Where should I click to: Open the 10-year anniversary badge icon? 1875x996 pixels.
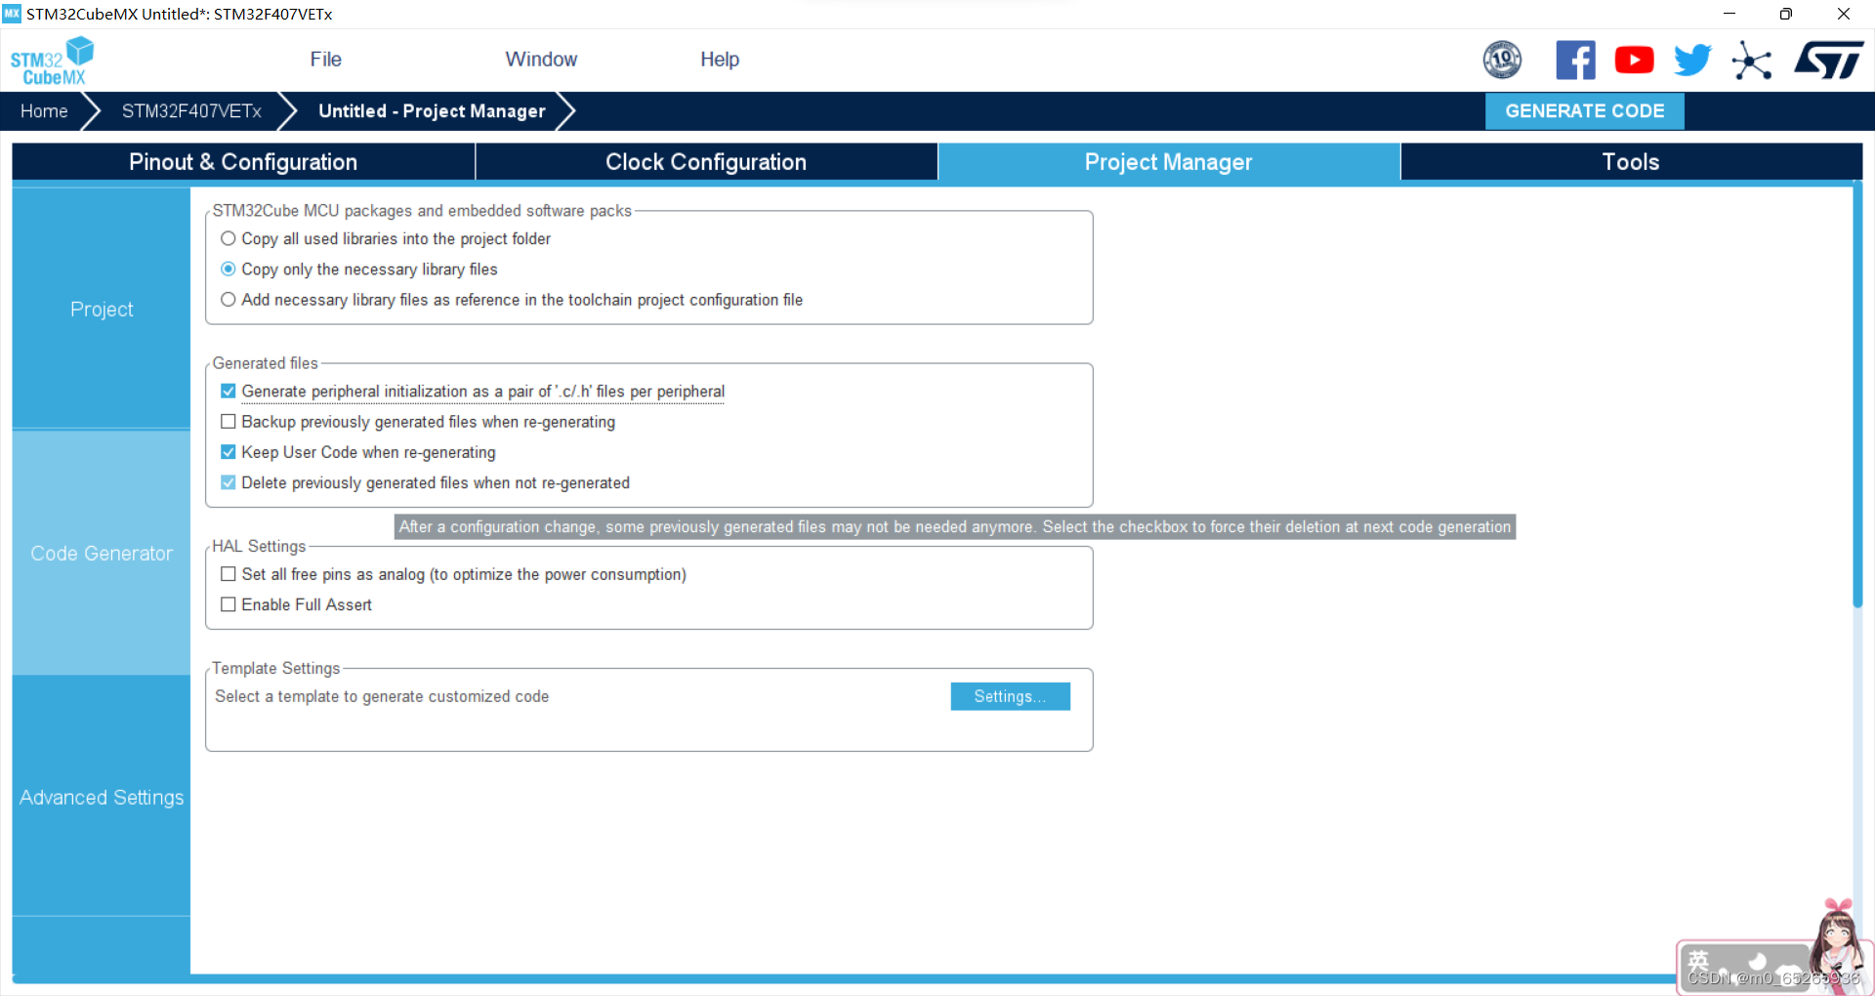coord(1502,60)
